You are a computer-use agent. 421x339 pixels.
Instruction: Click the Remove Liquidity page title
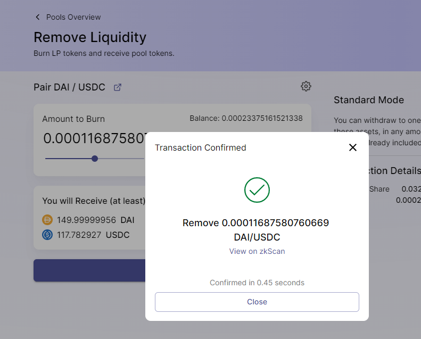90,37
